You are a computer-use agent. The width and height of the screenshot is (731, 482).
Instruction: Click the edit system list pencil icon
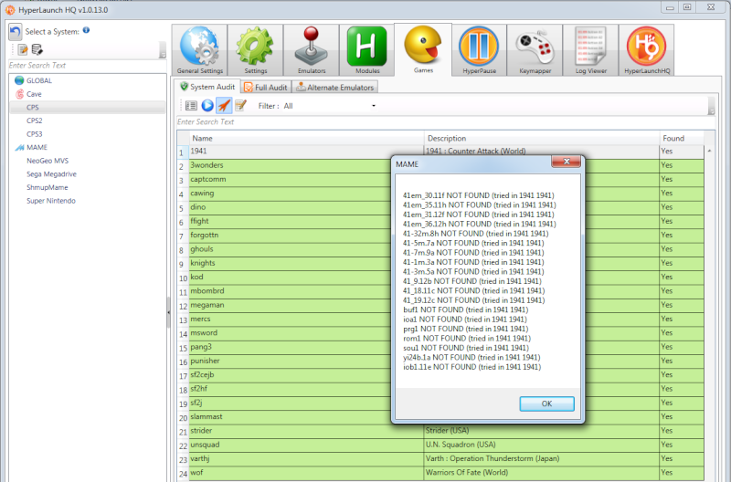pyautogui.click(x=22, y=49)
